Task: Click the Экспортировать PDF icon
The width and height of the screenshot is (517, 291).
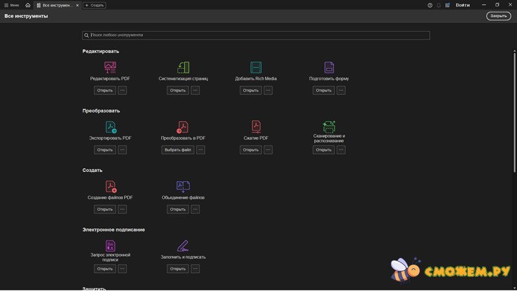Action: (111, 127)
